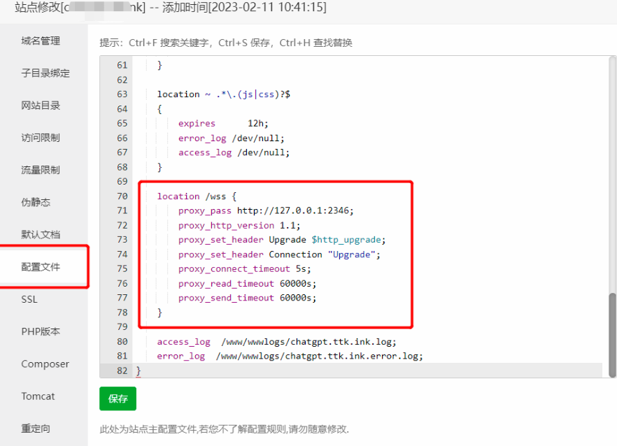
Task: Click the green 保存 button
Action: coord(117,398)
